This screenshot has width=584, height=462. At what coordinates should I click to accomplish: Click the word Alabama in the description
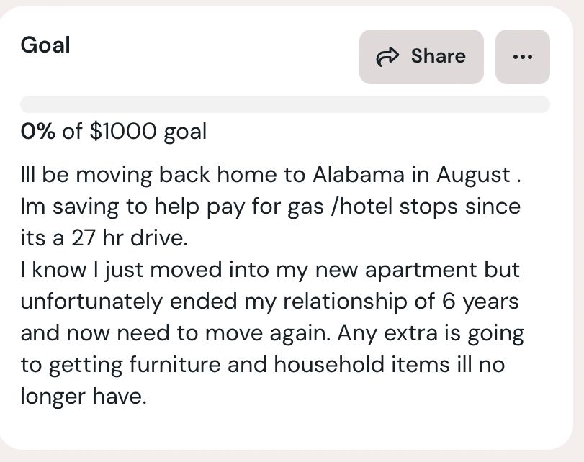[x=359, y=175]
